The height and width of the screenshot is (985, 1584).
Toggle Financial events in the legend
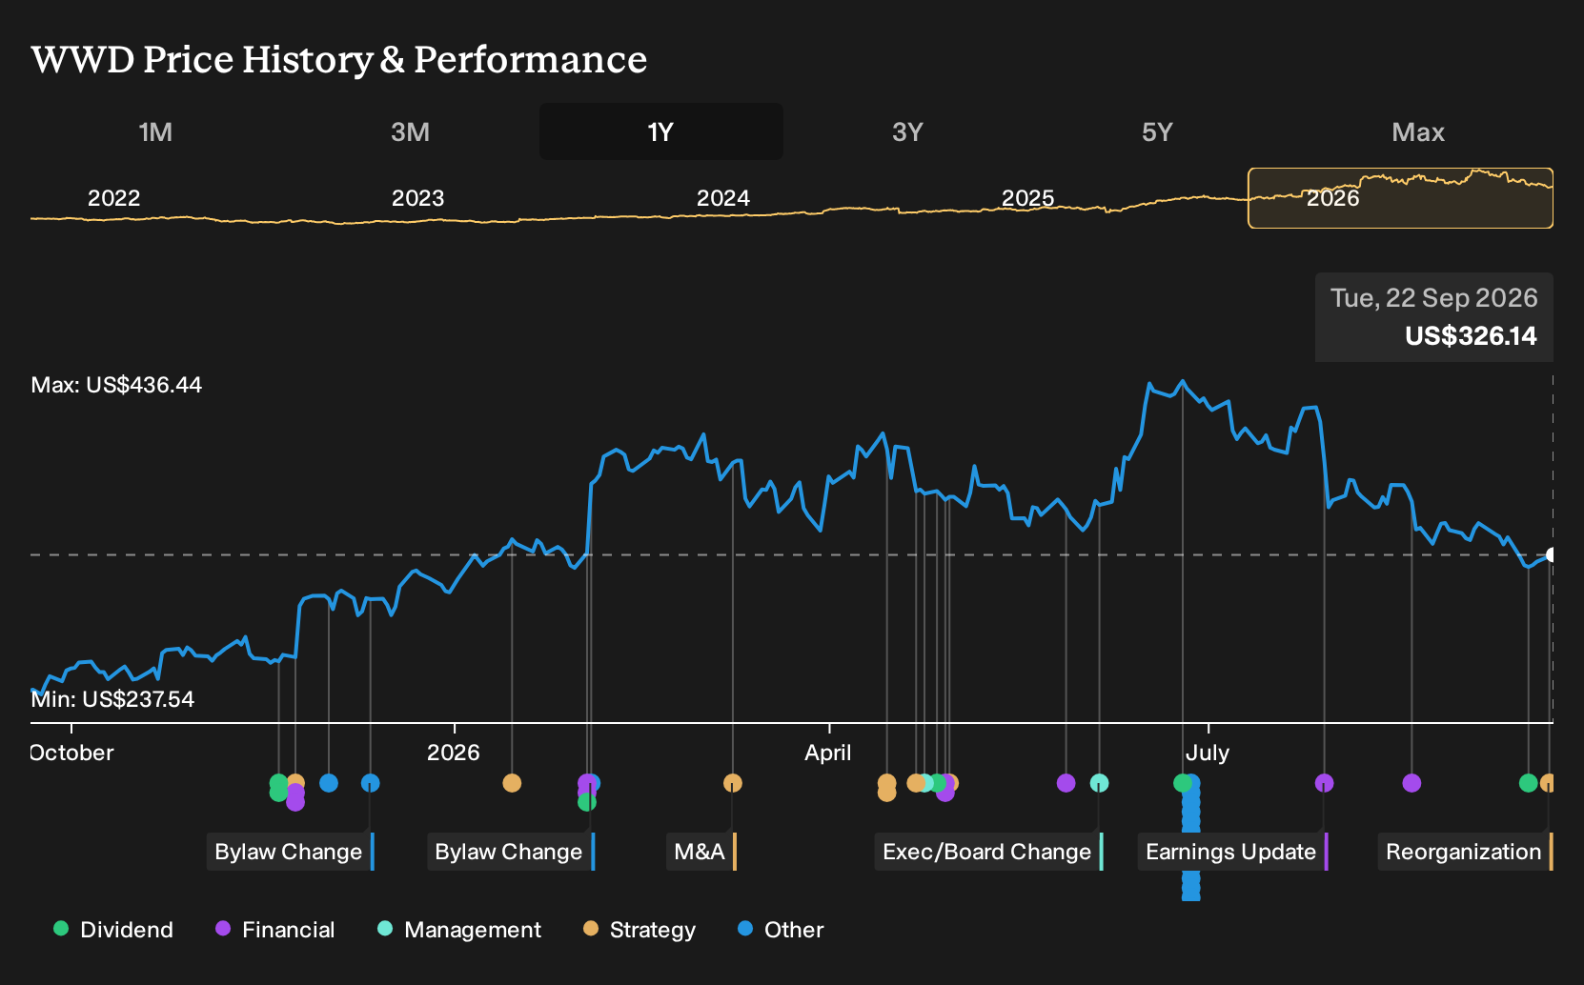pos(274,930)
